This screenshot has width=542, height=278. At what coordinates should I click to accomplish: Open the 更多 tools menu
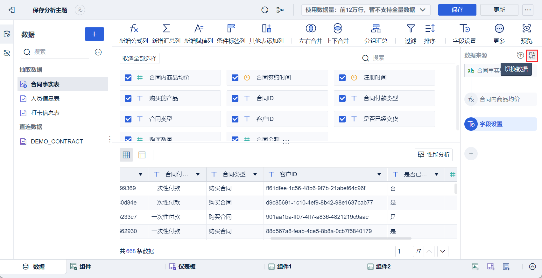[x=499, y=34]
